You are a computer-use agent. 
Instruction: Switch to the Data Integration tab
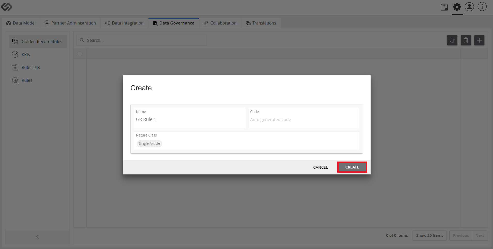[x=124, y=23]
